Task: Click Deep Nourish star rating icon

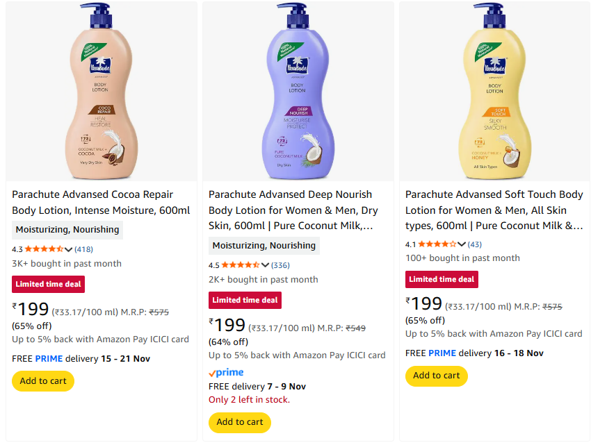Action: pos(241,265)
